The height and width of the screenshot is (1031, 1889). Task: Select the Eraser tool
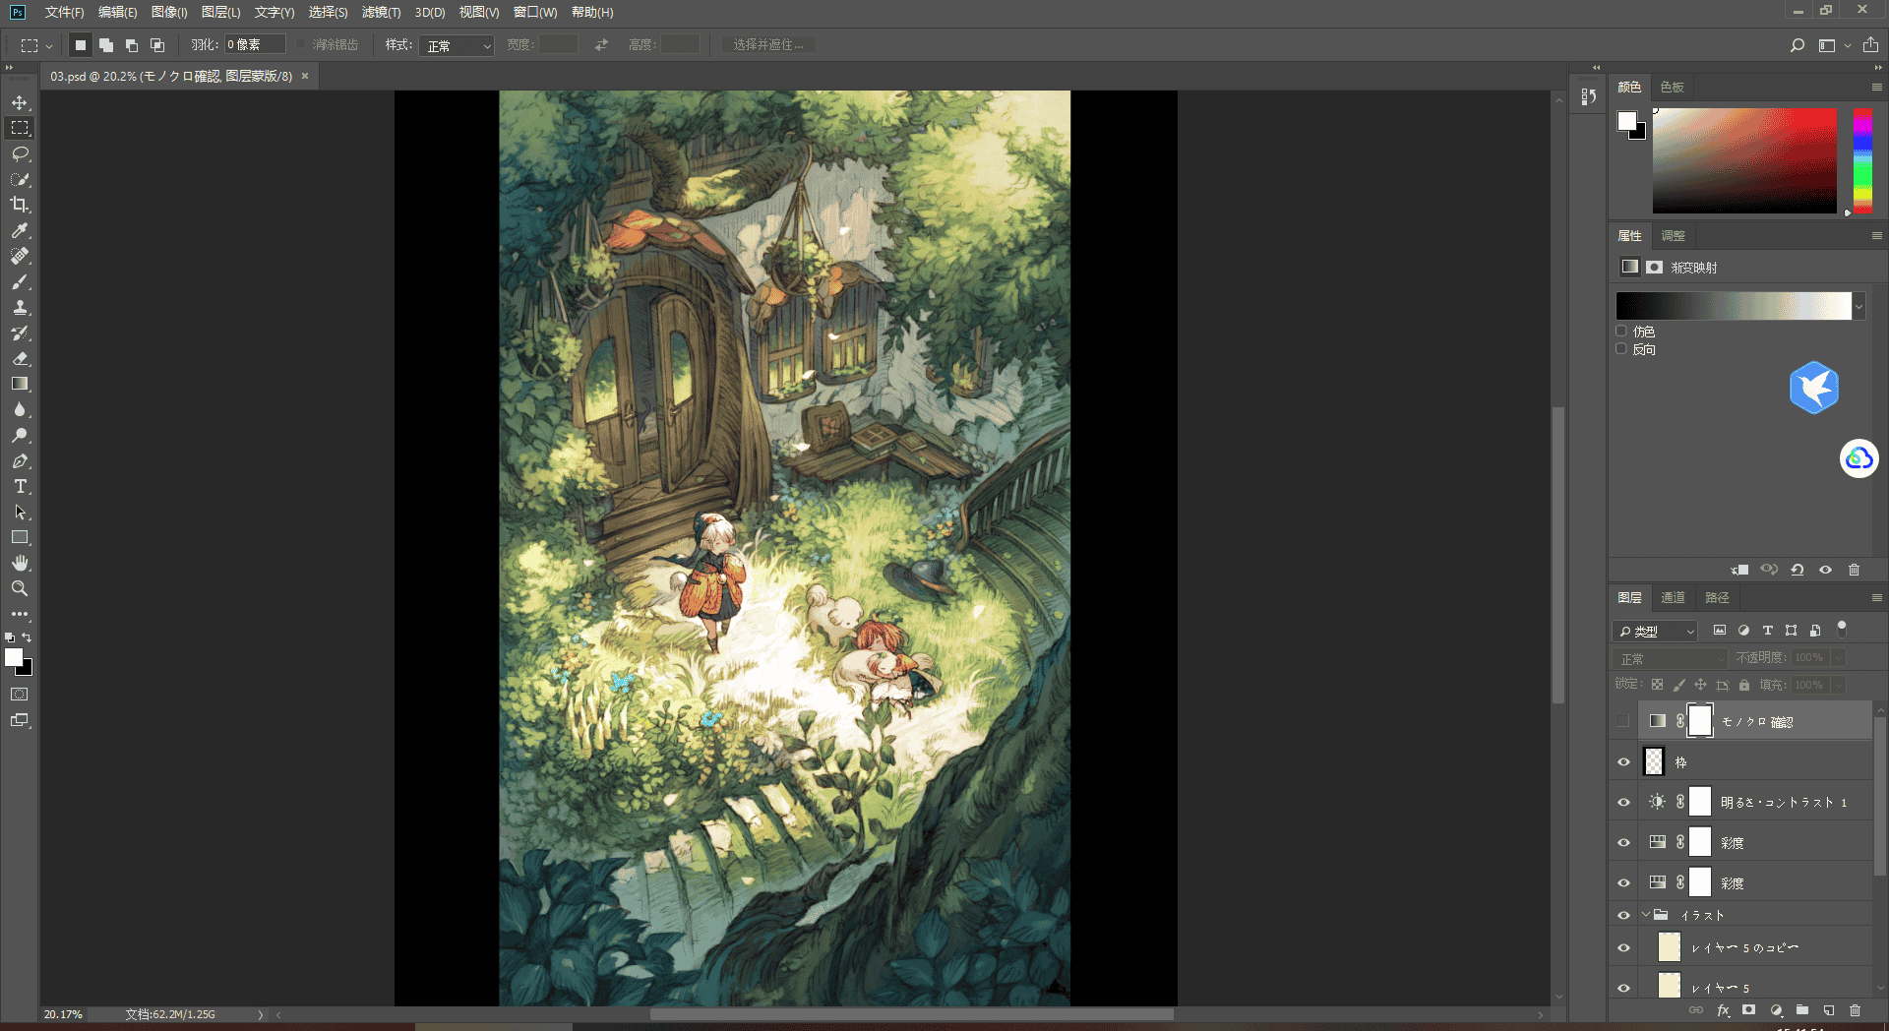pos(20,358)
